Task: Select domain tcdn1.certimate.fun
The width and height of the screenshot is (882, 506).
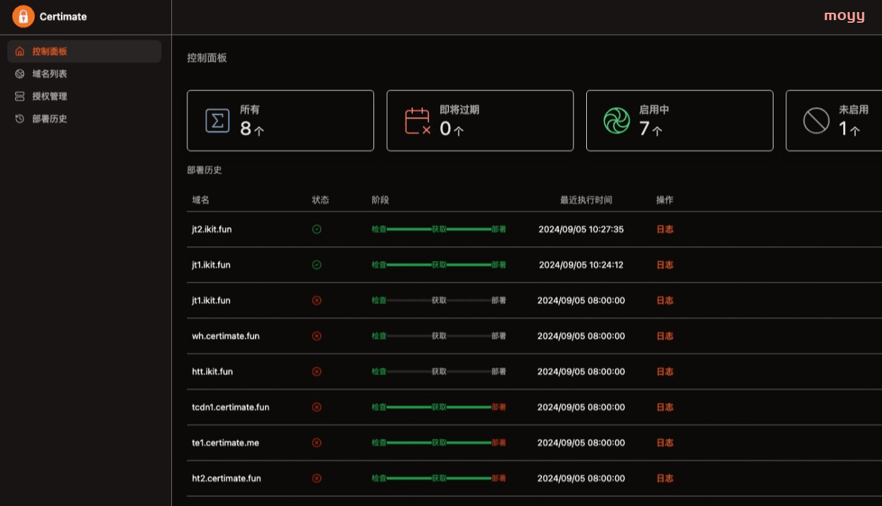Action: (230, 407)
